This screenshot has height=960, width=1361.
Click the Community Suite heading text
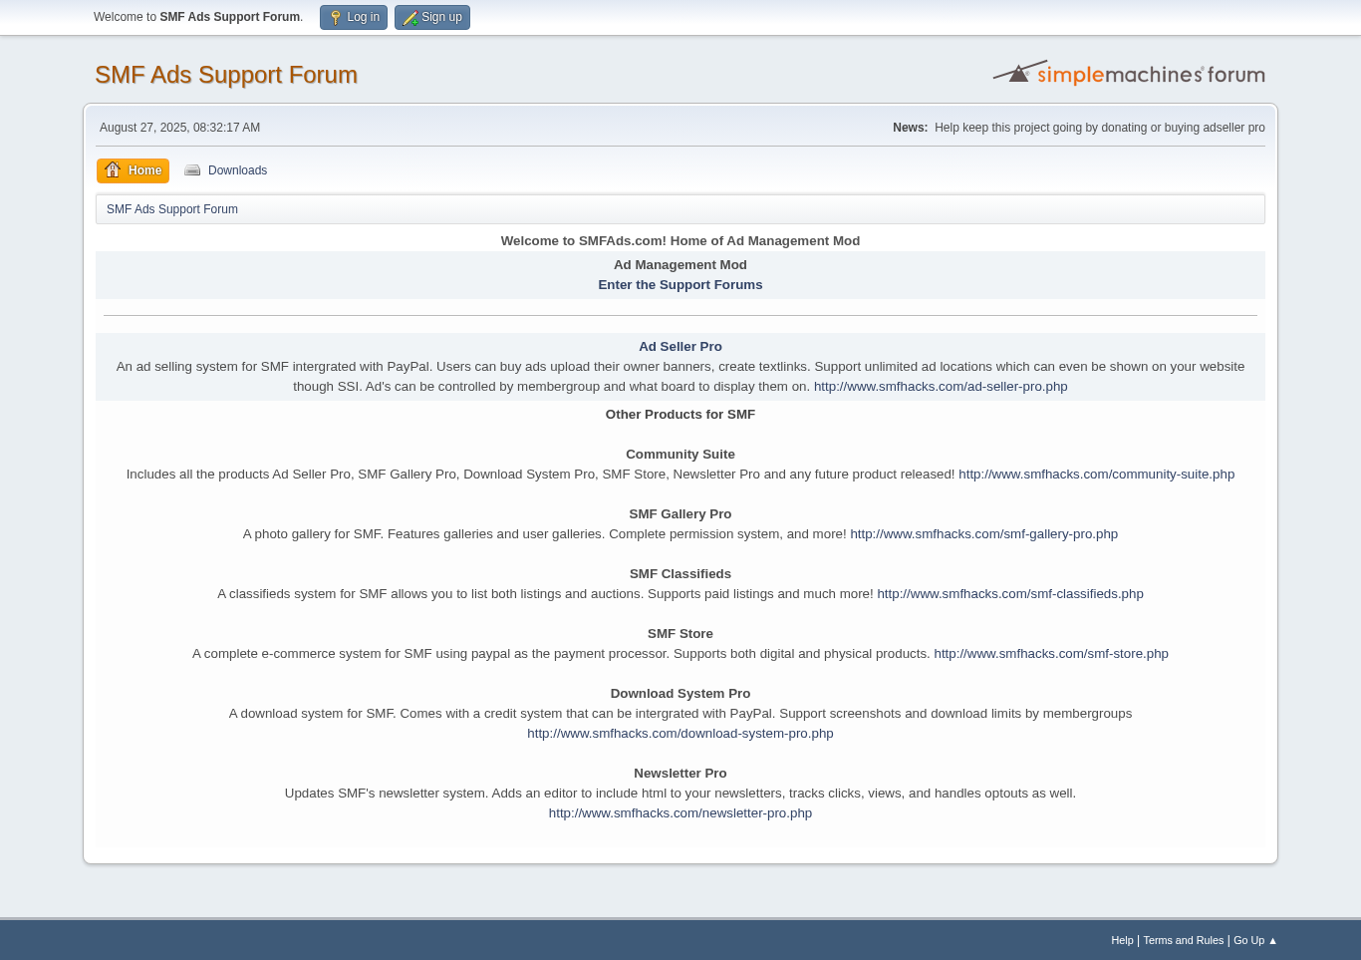tap(680, 455)
